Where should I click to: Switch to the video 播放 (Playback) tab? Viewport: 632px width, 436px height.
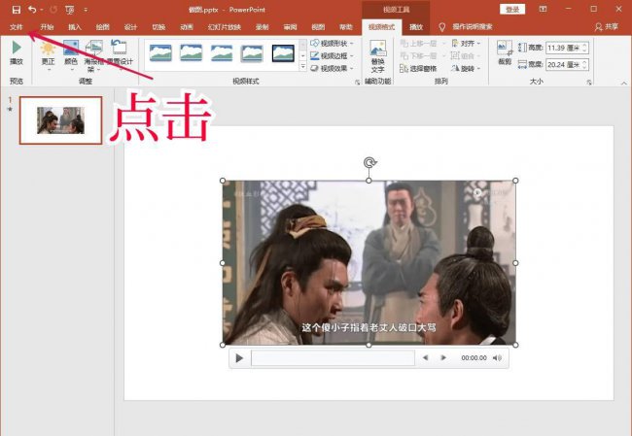[x=416, y=27]
